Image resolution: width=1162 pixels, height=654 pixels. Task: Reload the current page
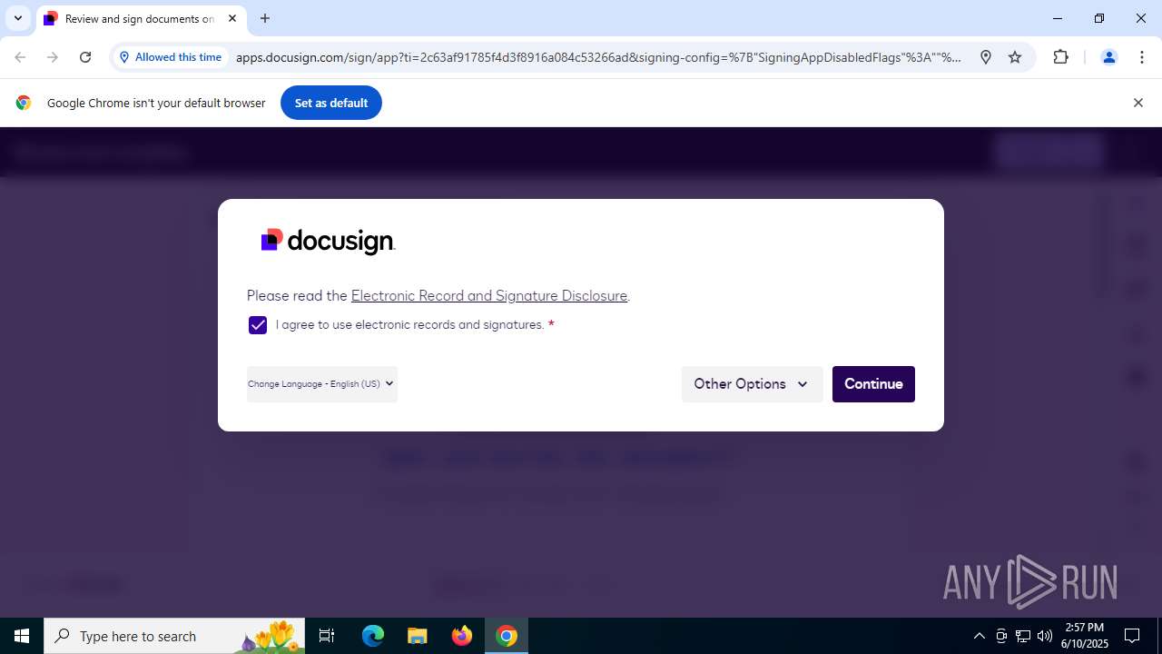tap(85, 57)
